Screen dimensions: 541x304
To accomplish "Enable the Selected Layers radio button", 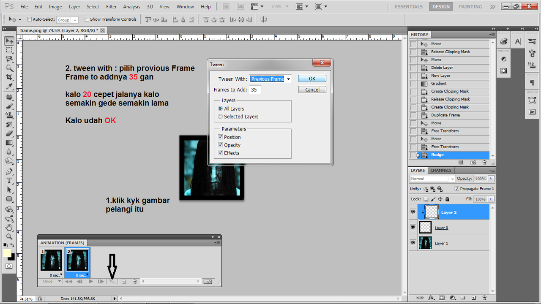I will point(220,117).
